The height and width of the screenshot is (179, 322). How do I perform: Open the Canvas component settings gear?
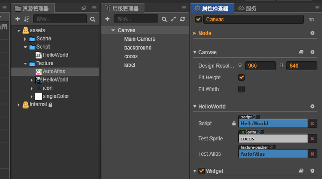(x=312, y=52)
